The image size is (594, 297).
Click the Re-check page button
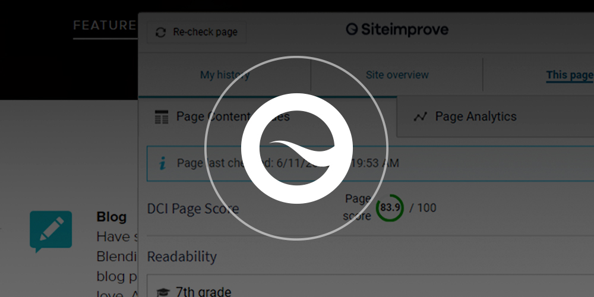(197, 32)
